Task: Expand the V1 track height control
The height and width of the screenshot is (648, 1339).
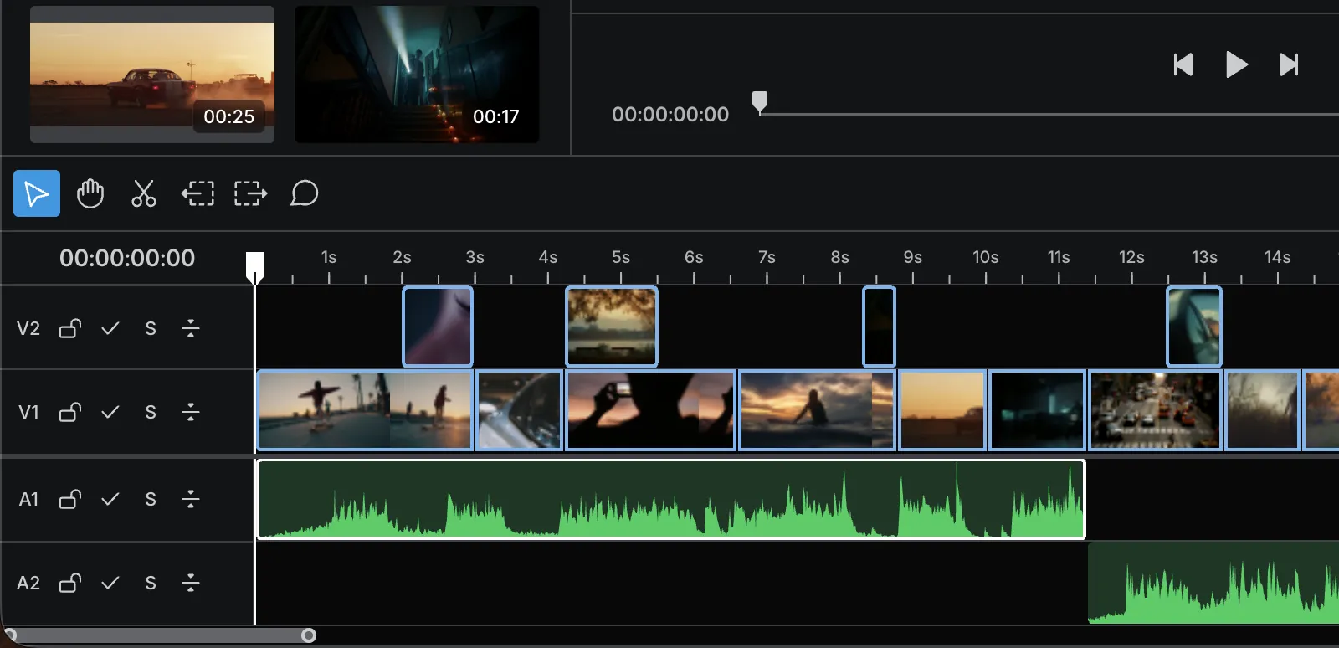Action: click(191, 412)
